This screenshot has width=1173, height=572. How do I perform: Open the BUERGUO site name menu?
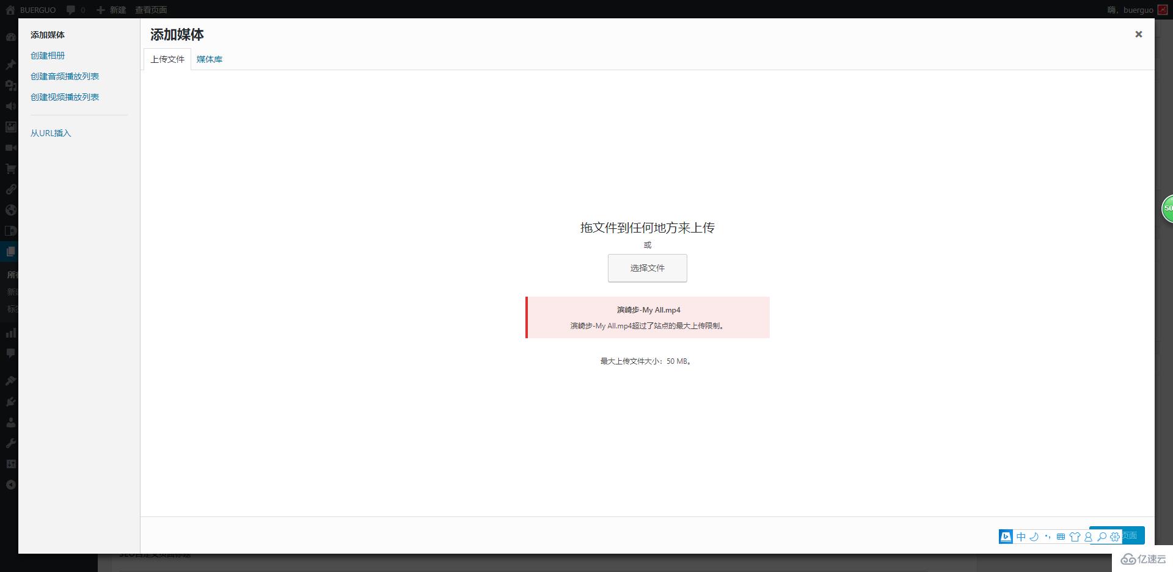pos(38,10)
